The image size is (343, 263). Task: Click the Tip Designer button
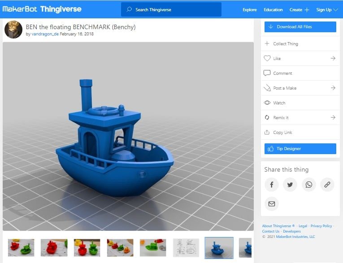point(300,149)
